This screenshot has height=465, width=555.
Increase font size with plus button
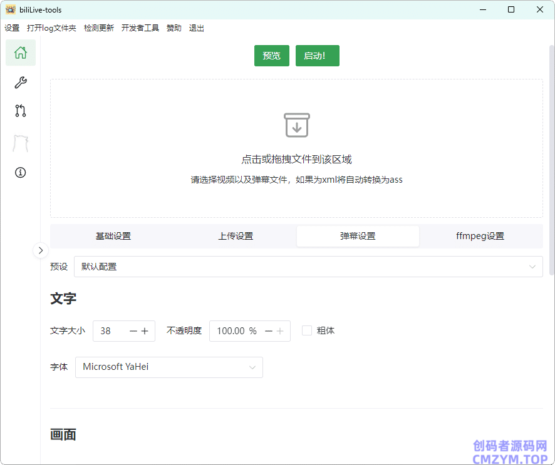tap(145, 331)
